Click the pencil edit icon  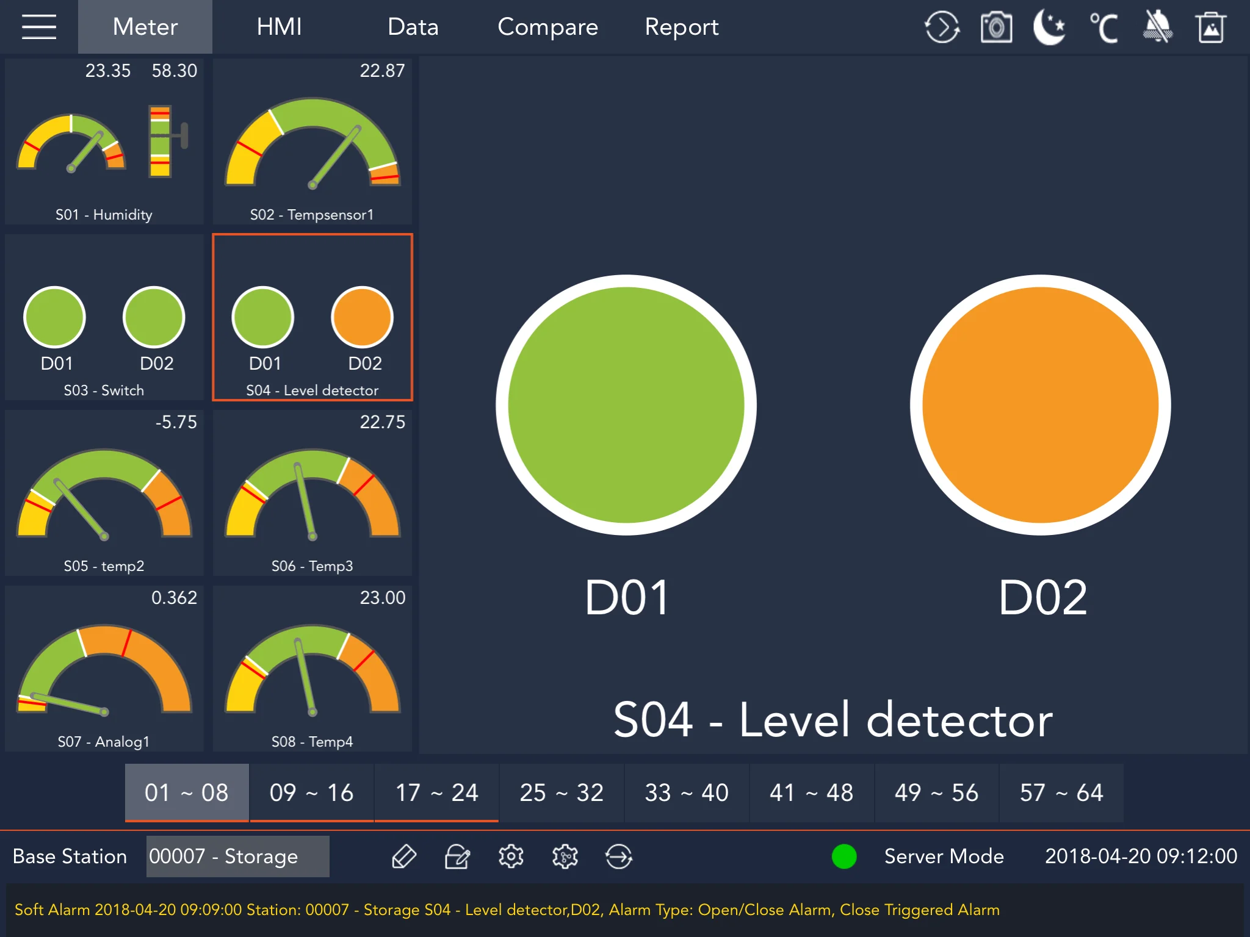404,856
